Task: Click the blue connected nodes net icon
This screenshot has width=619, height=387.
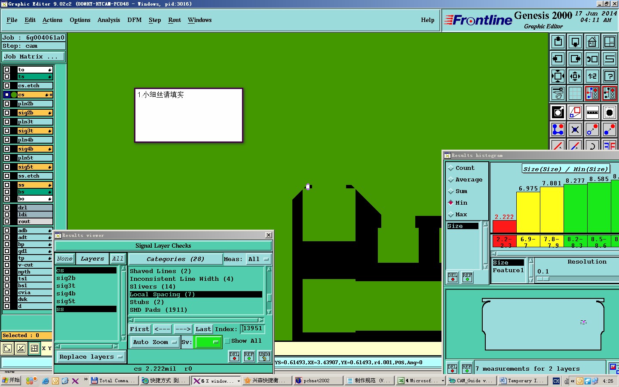Action: click(558, 129)
